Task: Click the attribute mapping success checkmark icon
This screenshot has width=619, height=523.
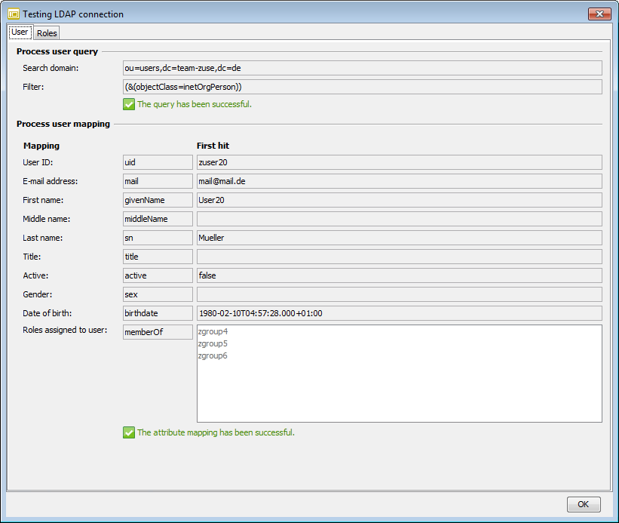Action: pyautogui.click(x=129, y=432)
